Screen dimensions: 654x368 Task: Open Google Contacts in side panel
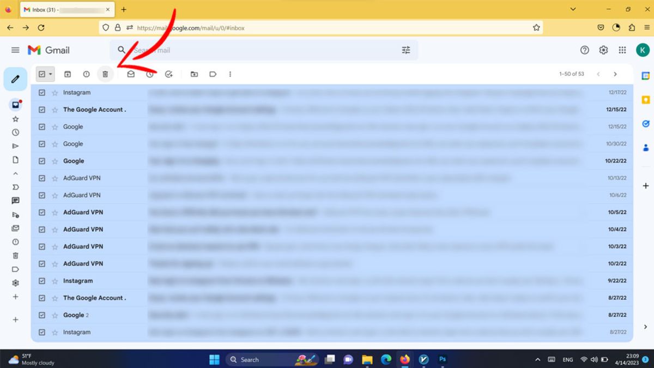pos(646,148)
